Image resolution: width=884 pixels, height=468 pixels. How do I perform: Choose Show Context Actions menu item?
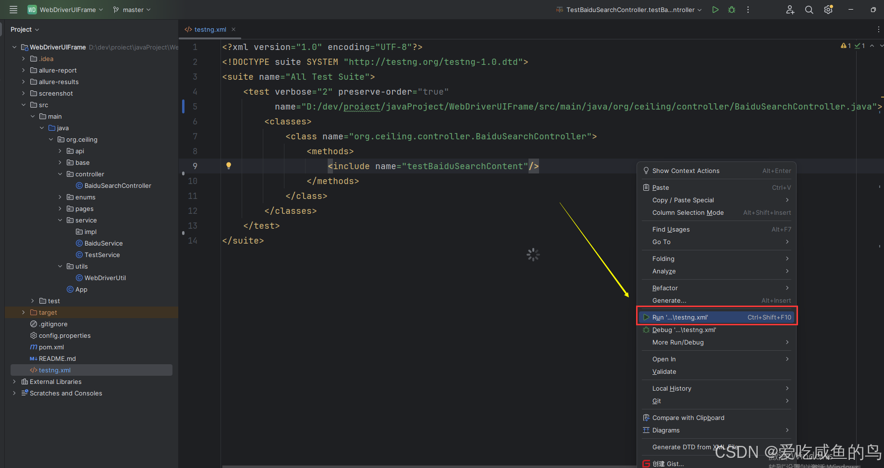coord(716,171)
